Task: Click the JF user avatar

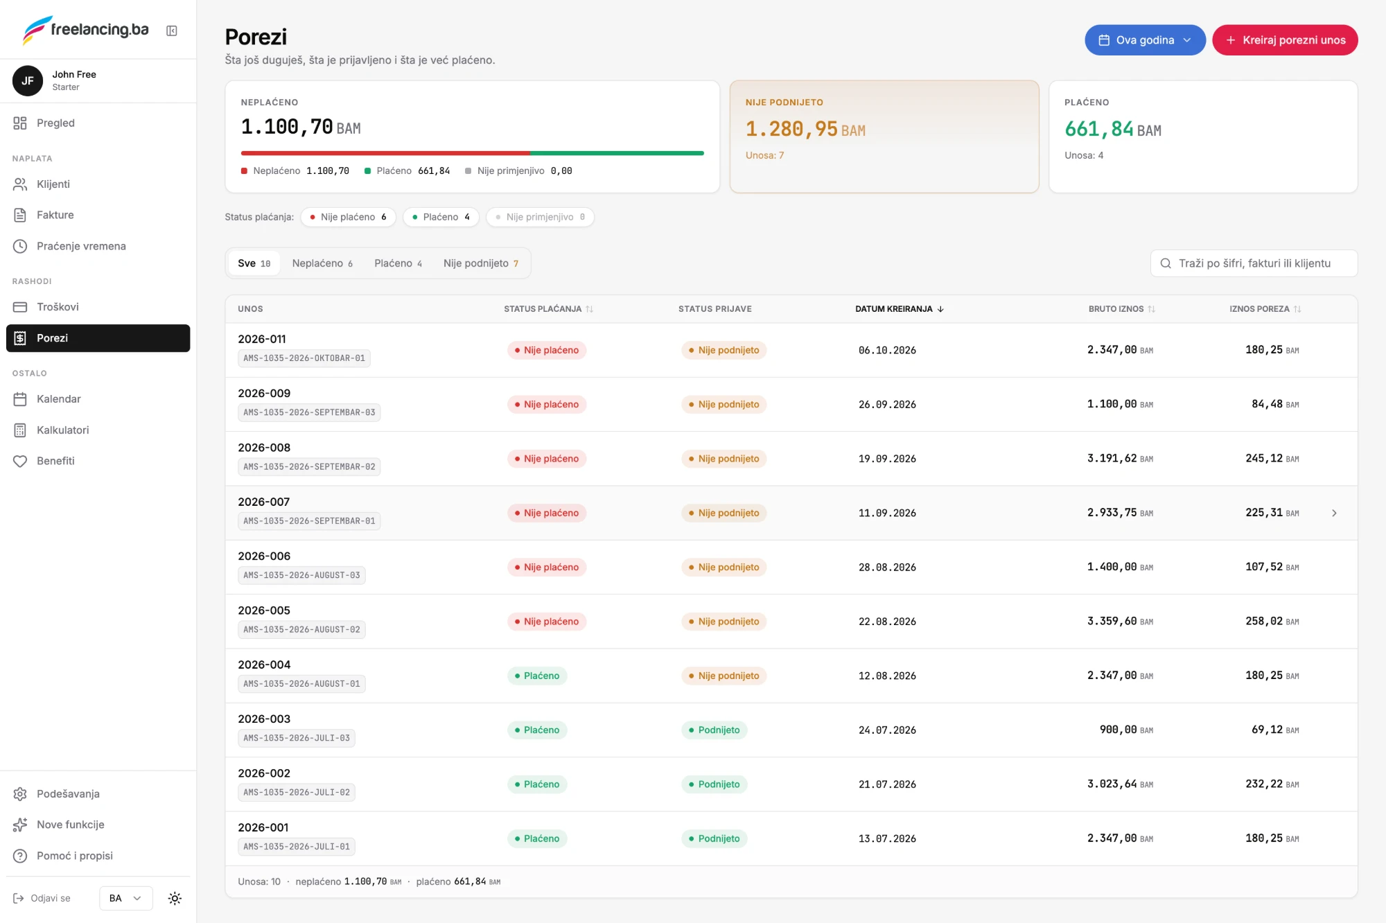Action: tap(28, 80)
